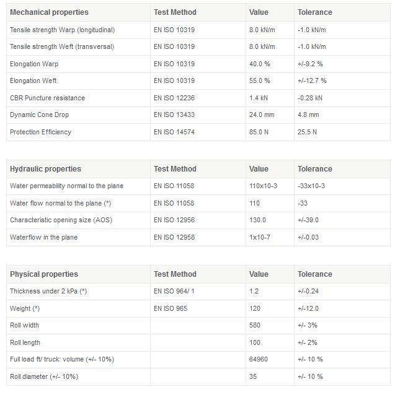Screen dimensions: 395x395
Task: Select the Tensile strength Weft (transversal) label
Action: [x=62, y=46]
